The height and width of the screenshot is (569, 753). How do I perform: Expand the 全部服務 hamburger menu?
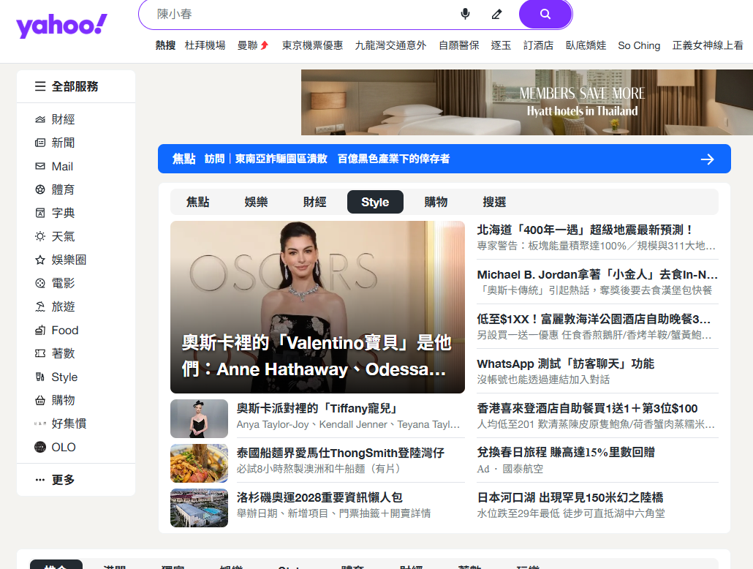click(40, 86)
